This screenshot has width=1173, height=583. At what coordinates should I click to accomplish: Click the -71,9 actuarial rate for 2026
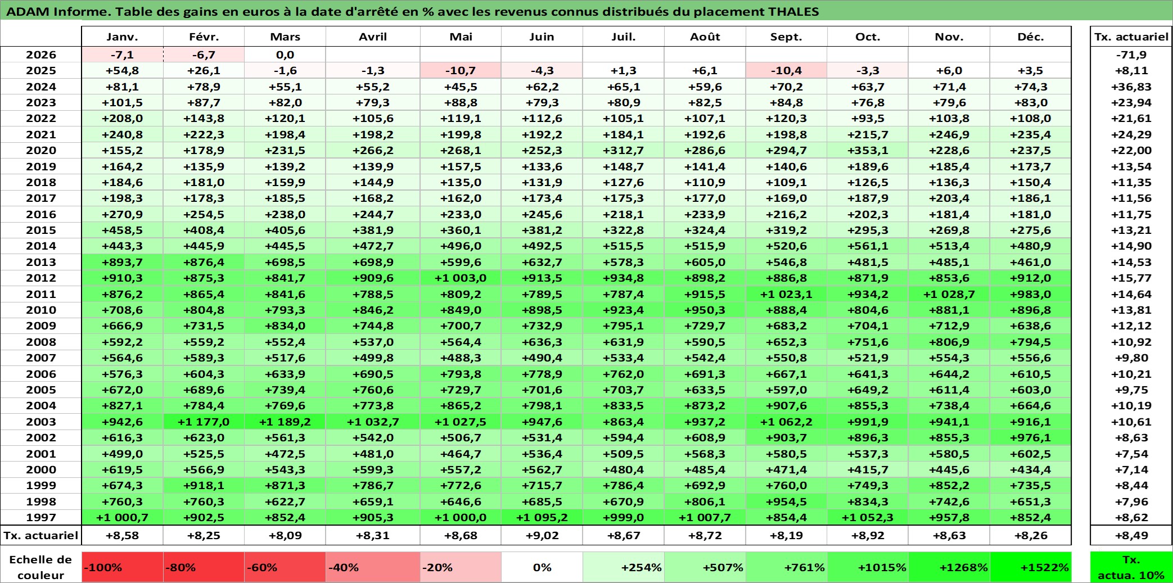click(x=1131, y=55)
